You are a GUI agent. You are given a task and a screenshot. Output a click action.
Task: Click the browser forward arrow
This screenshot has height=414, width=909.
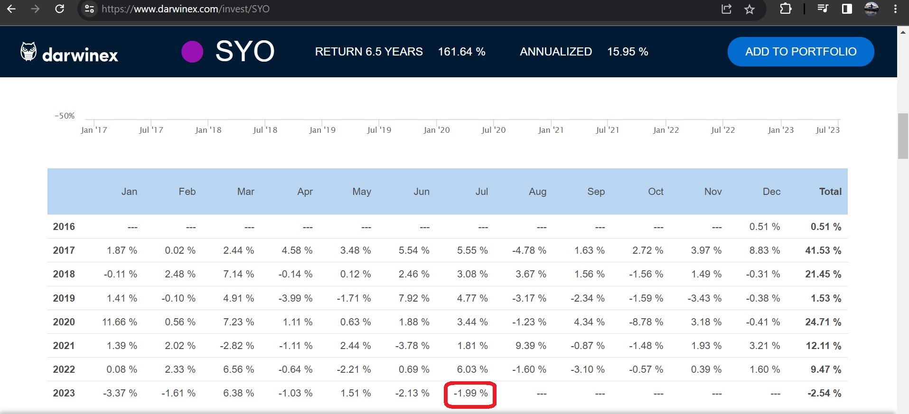[x=35, y=9]
